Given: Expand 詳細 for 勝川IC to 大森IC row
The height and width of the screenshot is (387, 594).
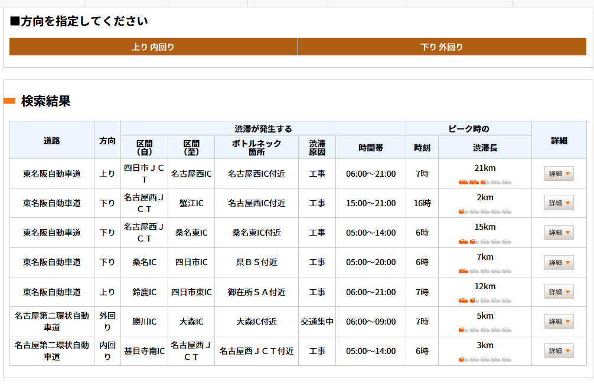Looking at the screenshot, I should (559, 322).
